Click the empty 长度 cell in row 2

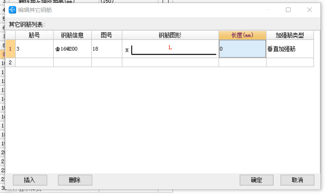(x=242, y=62)
